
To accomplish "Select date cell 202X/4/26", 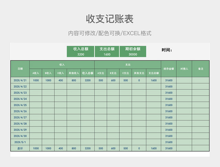I will coord(20,111).
